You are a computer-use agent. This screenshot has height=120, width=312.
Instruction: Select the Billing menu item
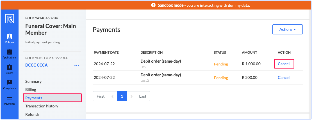[31, 90]
